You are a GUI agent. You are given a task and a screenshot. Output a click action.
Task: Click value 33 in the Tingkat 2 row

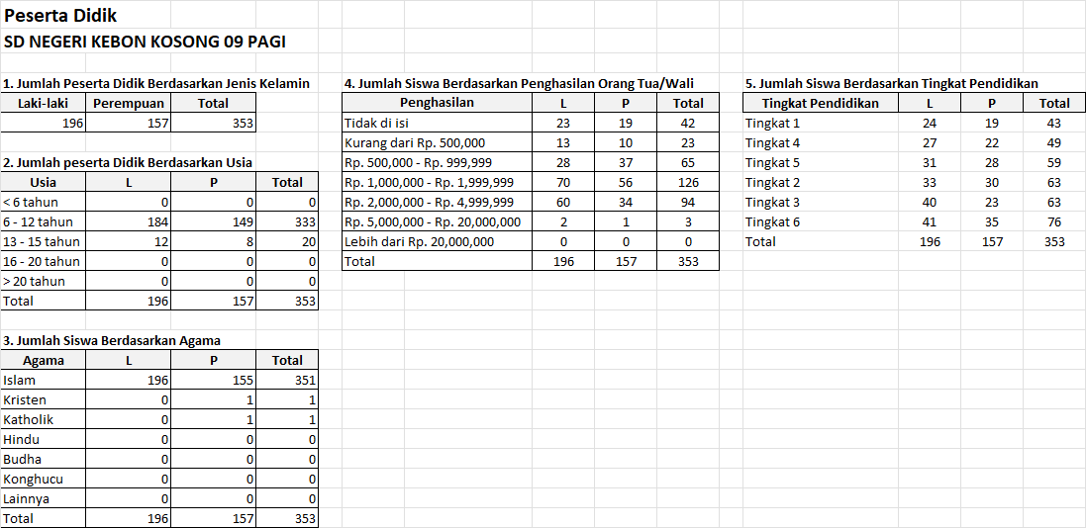(930, 183)
